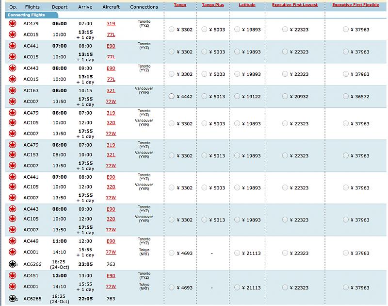
Task: Select Tango Plus fare for the AC153 itinerary
Action: [x=204, y=155]
